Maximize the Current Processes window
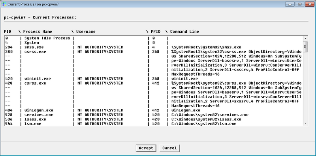 click(300, 4)
